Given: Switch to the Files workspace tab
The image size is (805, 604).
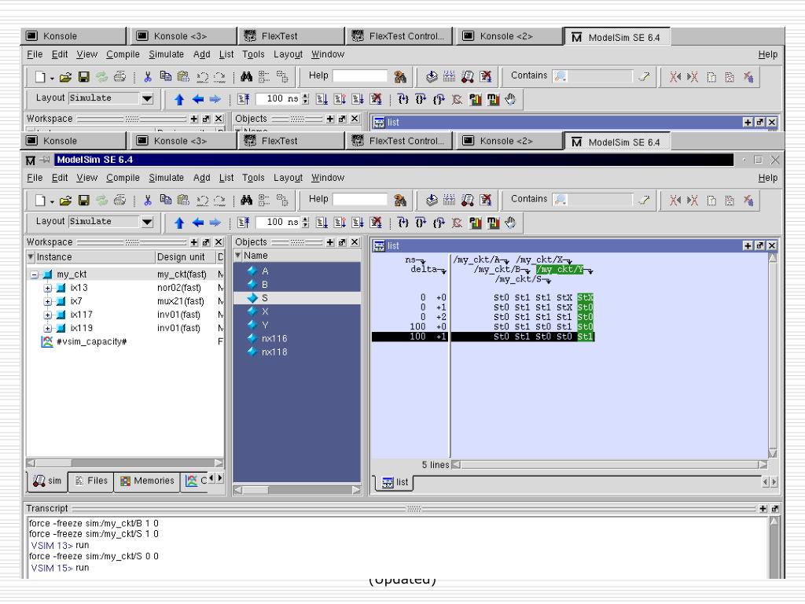Looking at the screenshot, I should coord(91,481).
